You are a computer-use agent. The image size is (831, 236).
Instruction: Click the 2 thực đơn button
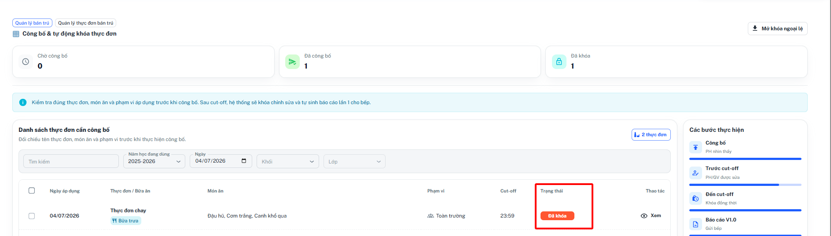click(x=651, y=135)
